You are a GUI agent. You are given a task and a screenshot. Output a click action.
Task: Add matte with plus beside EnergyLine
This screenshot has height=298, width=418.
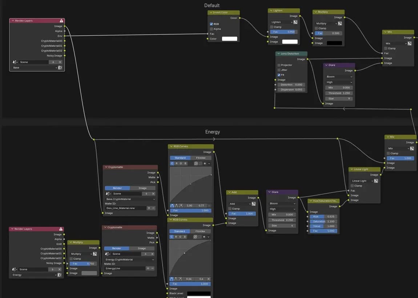coord(148,269)
